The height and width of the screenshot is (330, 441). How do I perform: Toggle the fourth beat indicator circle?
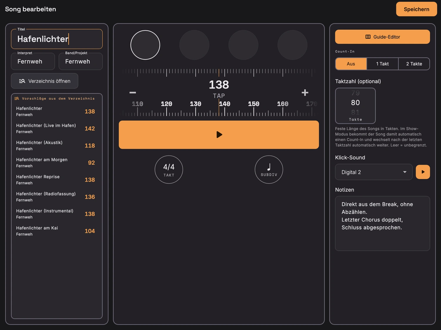point(293,45)
